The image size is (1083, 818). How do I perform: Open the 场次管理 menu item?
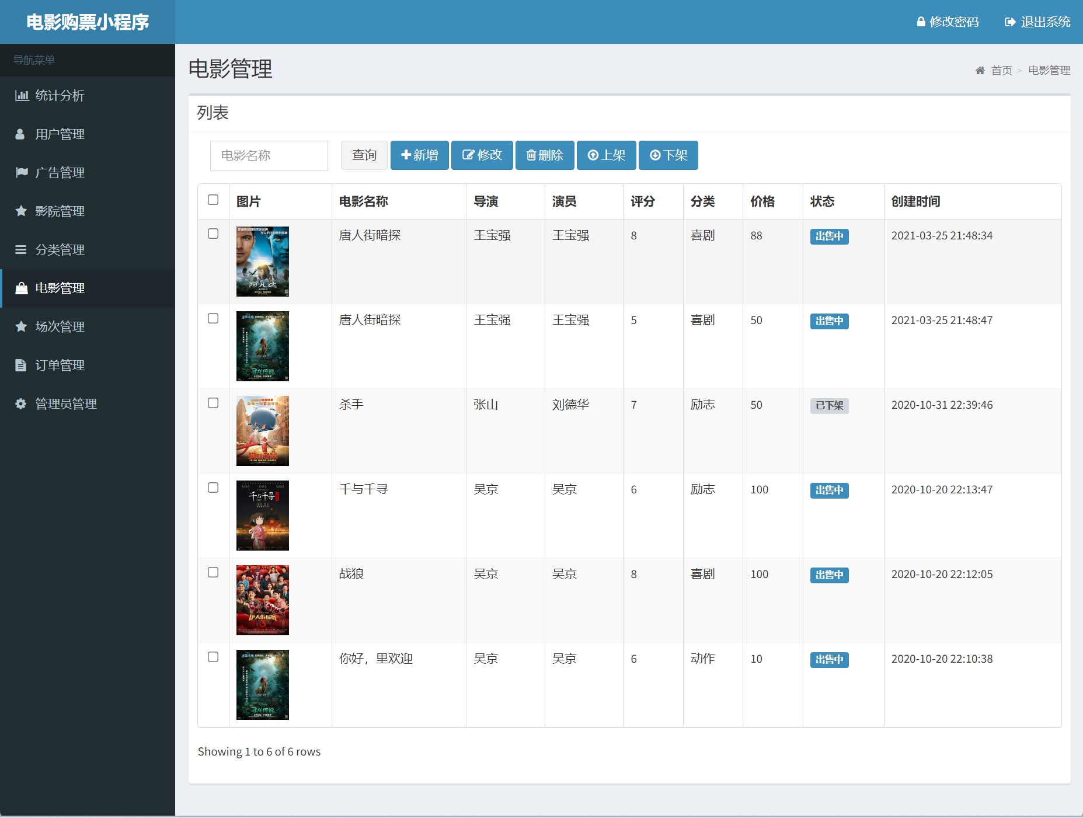pos(88,326)
